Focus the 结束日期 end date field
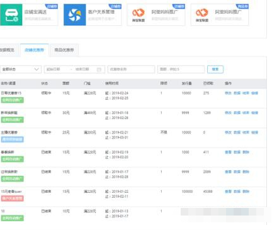 [82, 69]
